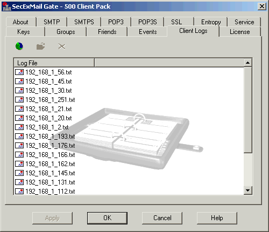Click the SecExMail Gate title bar icon
This screenshot has width=269, height=232.
click(x=6, y=6)
